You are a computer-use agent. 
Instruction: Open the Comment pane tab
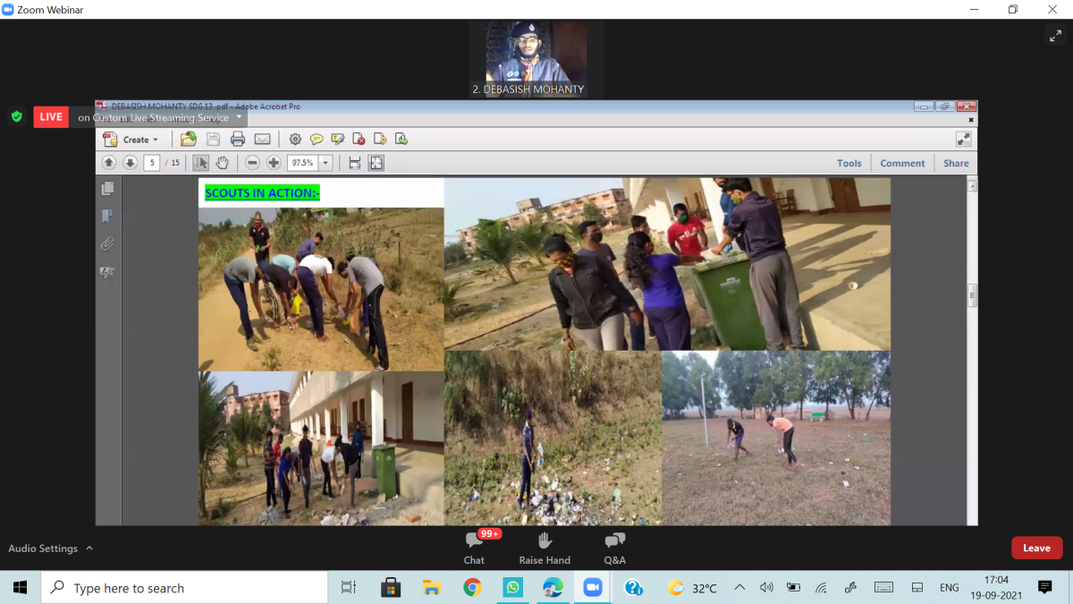[902, 163]
